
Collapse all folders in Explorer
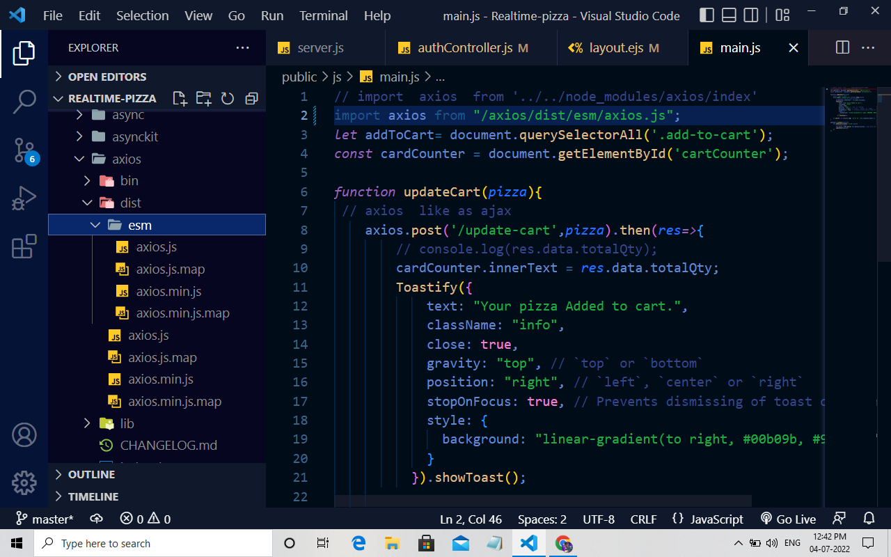point(251,98)
